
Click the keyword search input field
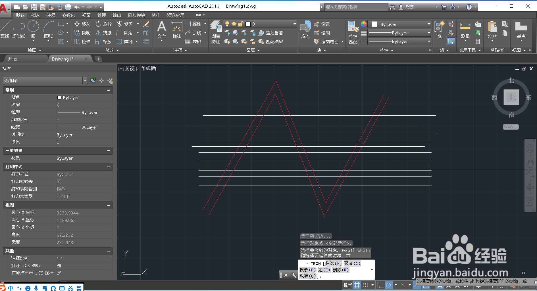[355, 7]
